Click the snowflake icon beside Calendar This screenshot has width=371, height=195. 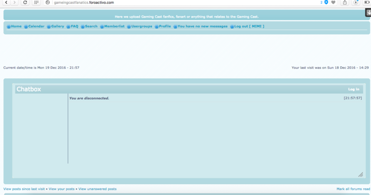click(26, 27)
